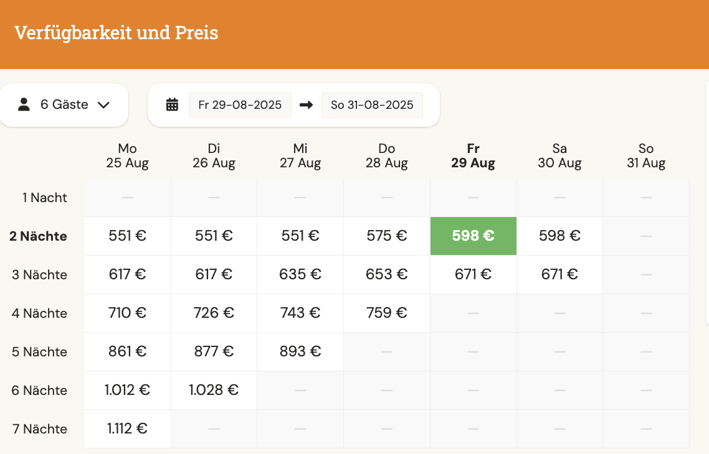The height and width of the screenshot is (454, 709).
Task: Expand the 6 Gäste dropdown chevron
Action: coord(103,104)
